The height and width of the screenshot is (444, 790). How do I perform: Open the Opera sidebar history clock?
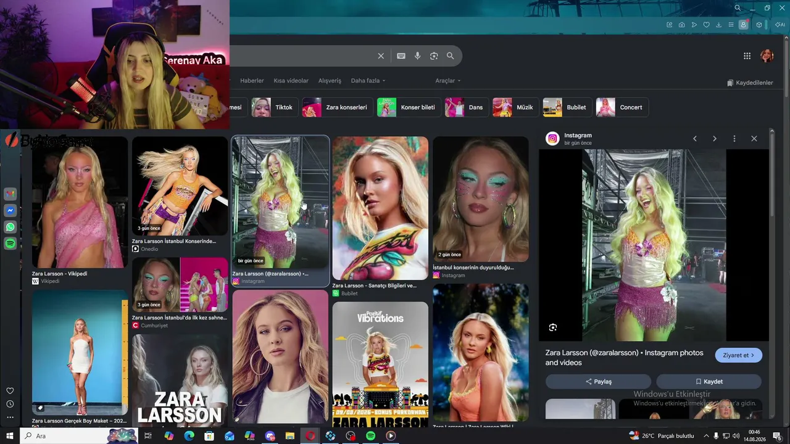coord(10,404)
